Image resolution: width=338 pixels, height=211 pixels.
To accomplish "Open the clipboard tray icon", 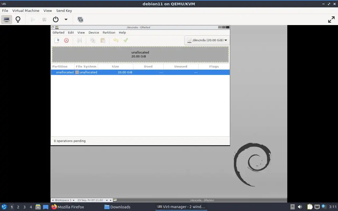I will 310,207.
